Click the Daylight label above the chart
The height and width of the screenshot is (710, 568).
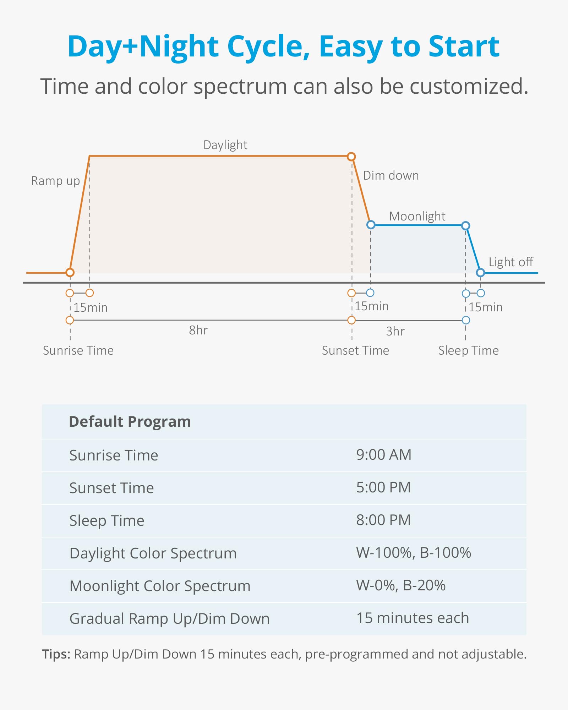coord(225,145)
